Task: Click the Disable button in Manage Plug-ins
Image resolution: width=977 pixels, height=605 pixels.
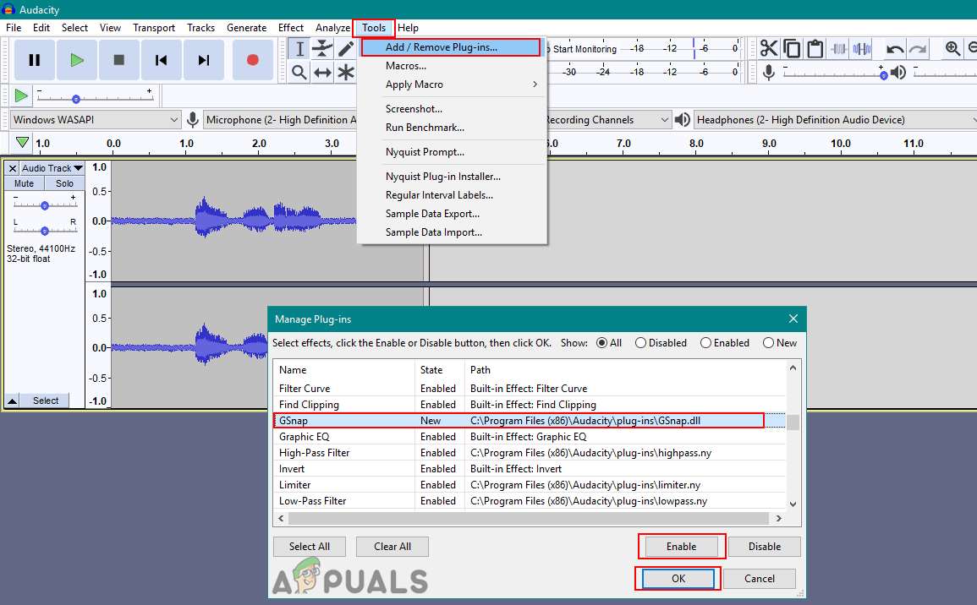Action: (765, 547)
